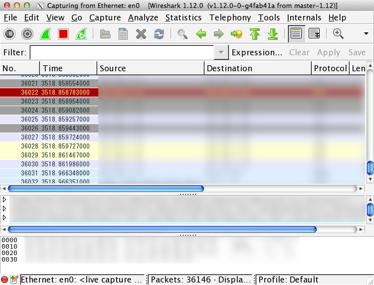This screenshot has height=285, width=374.
Task: Go forward in packet history arrow
Action: tap(219, 34)
